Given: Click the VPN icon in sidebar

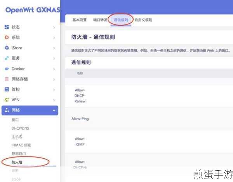Looking at the screenshot, I should pyautogui.click(x=7, y=100).
